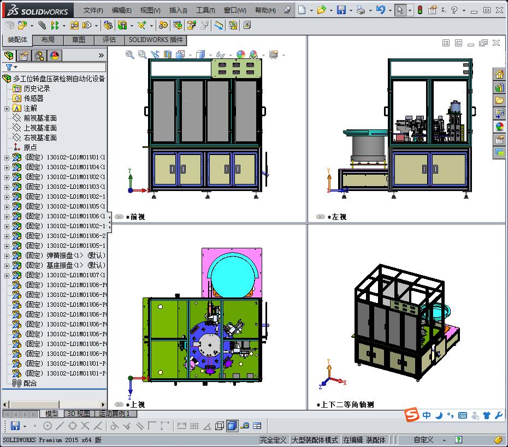Viewport: 508px width, 447px height.
Task: Click the 自定义 units status bar button
Action: click(423, 440)
